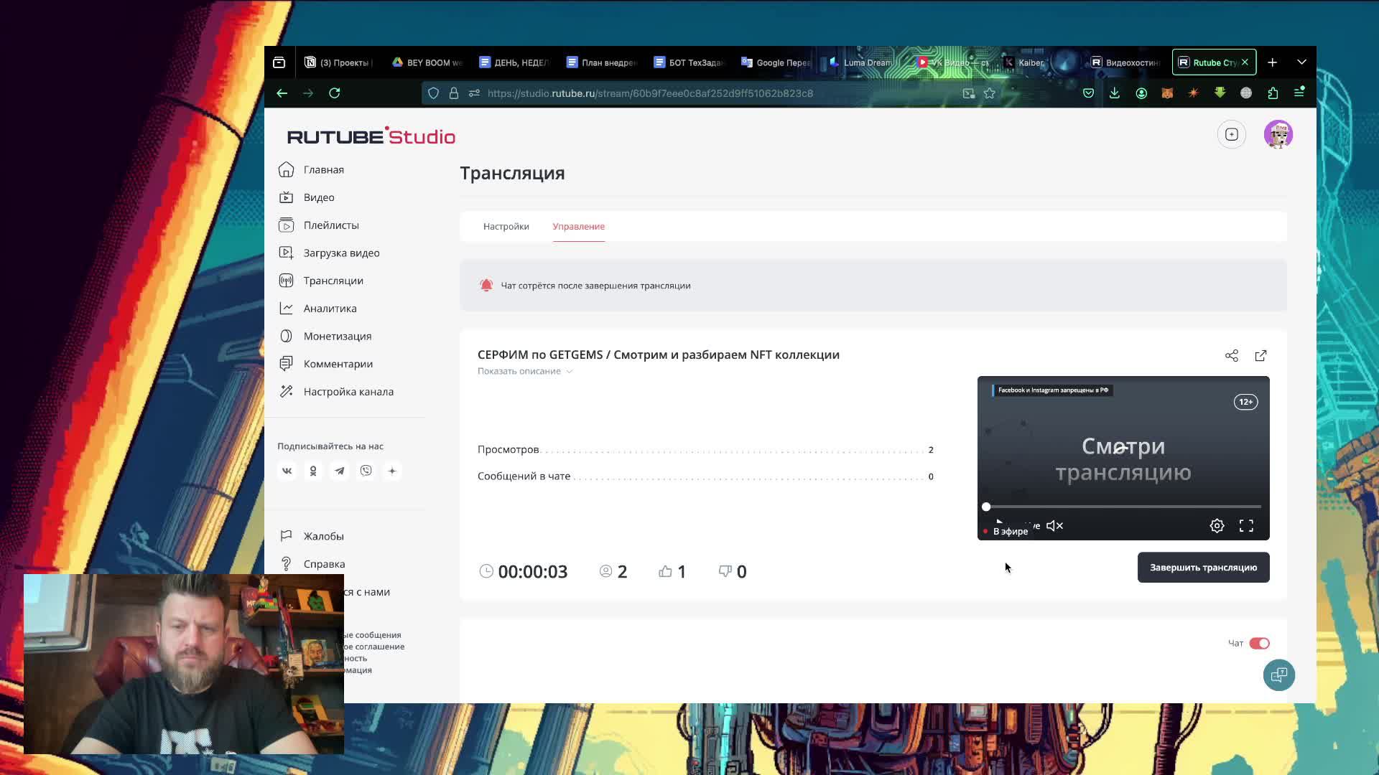Close the Rutube Studio tab
The width and height of the screenshot is (1379, 775).
(x=1245, y=62)
